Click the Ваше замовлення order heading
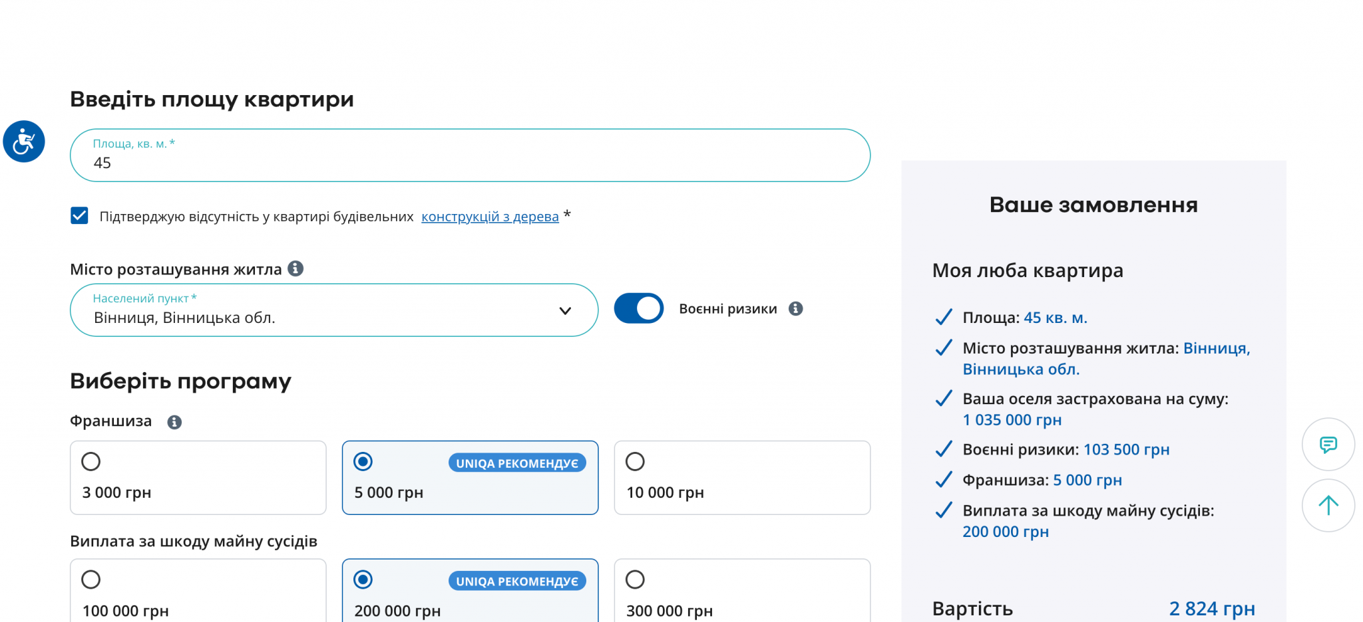 click(1093, 205)
